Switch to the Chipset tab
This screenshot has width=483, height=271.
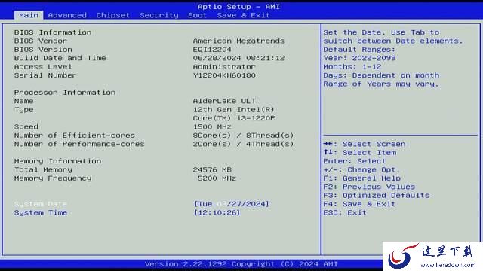pyautogui.click(x=112, y=15)
